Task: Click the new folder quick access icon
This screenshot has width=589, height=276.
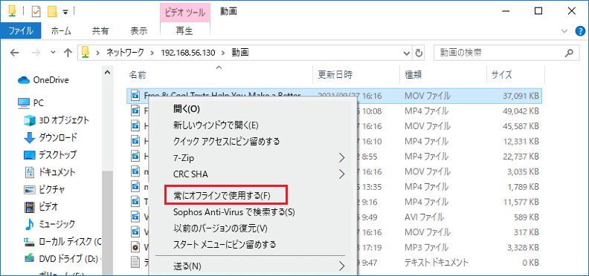Action: (52, 12)
